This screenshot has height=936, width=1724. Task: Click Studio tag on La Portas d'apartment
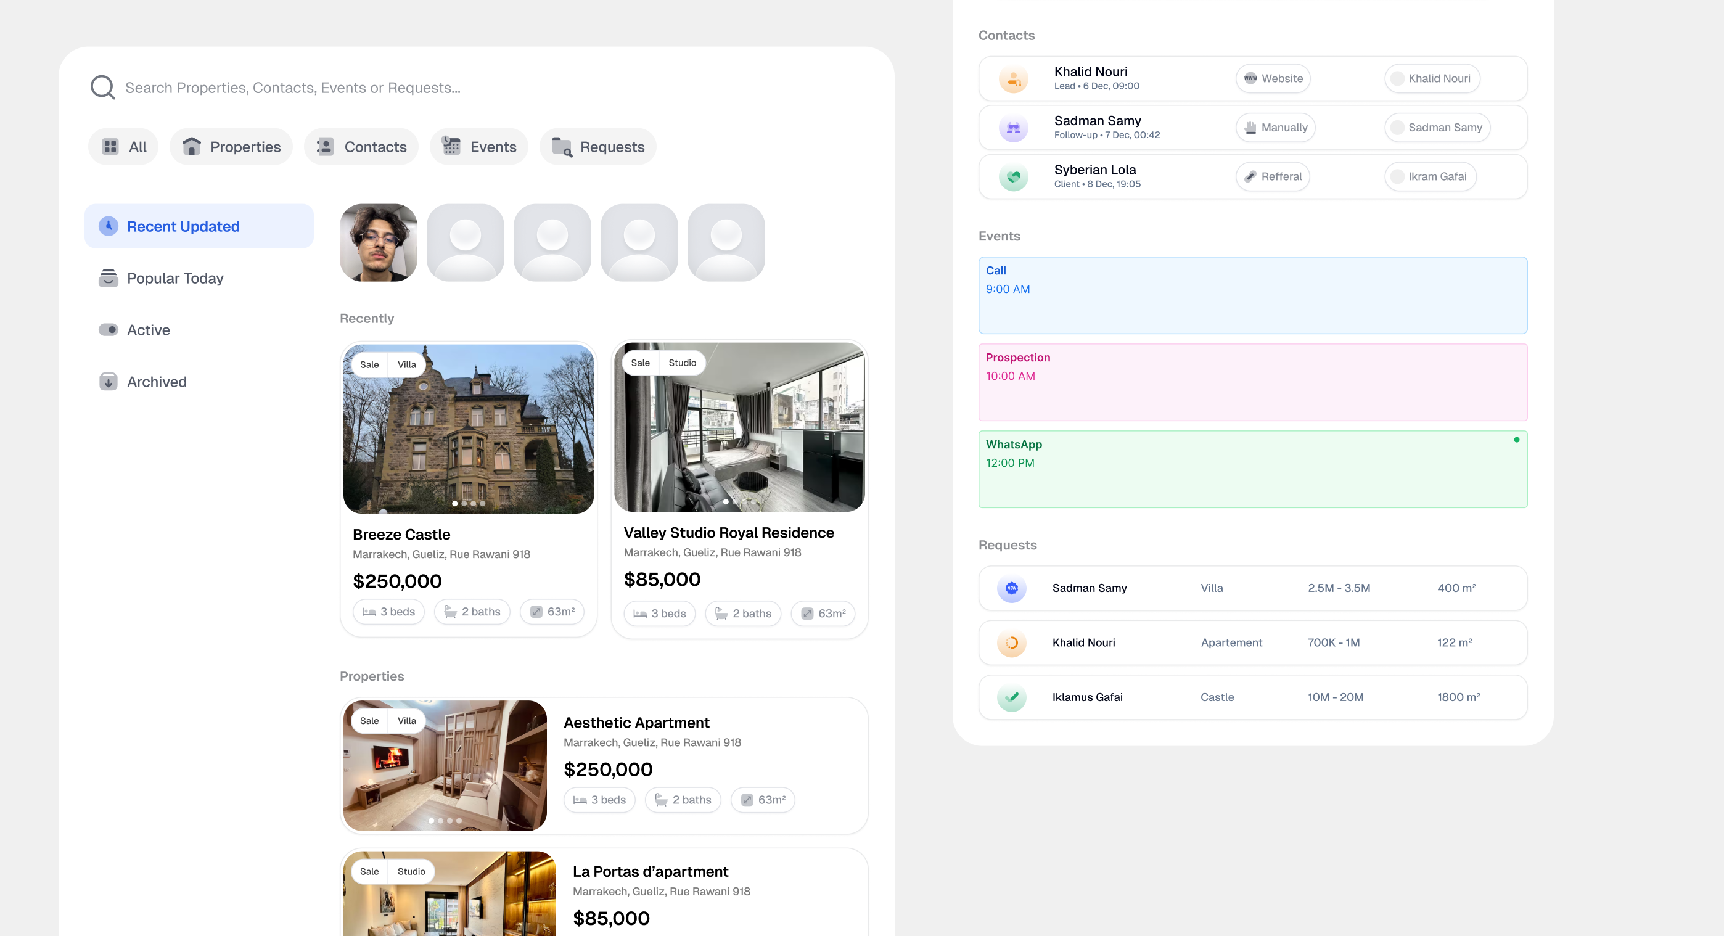click(x=411, y=871)
